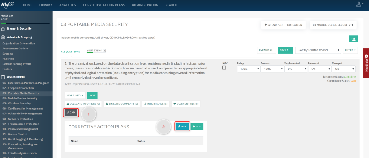Image resolution: width=369 pixels, height=158 pixels.
Task: Click the lock icon beside Name & Security
Action: pyautogui.click(x=3, y=29)
